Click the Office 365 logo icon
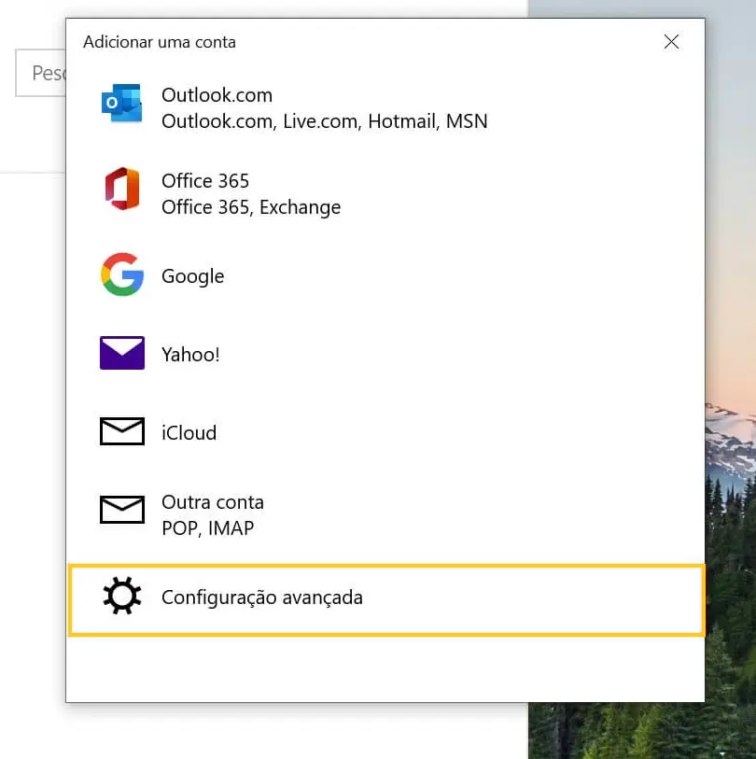The height and width of the screenshot is (759, 756). click(122, 189)
